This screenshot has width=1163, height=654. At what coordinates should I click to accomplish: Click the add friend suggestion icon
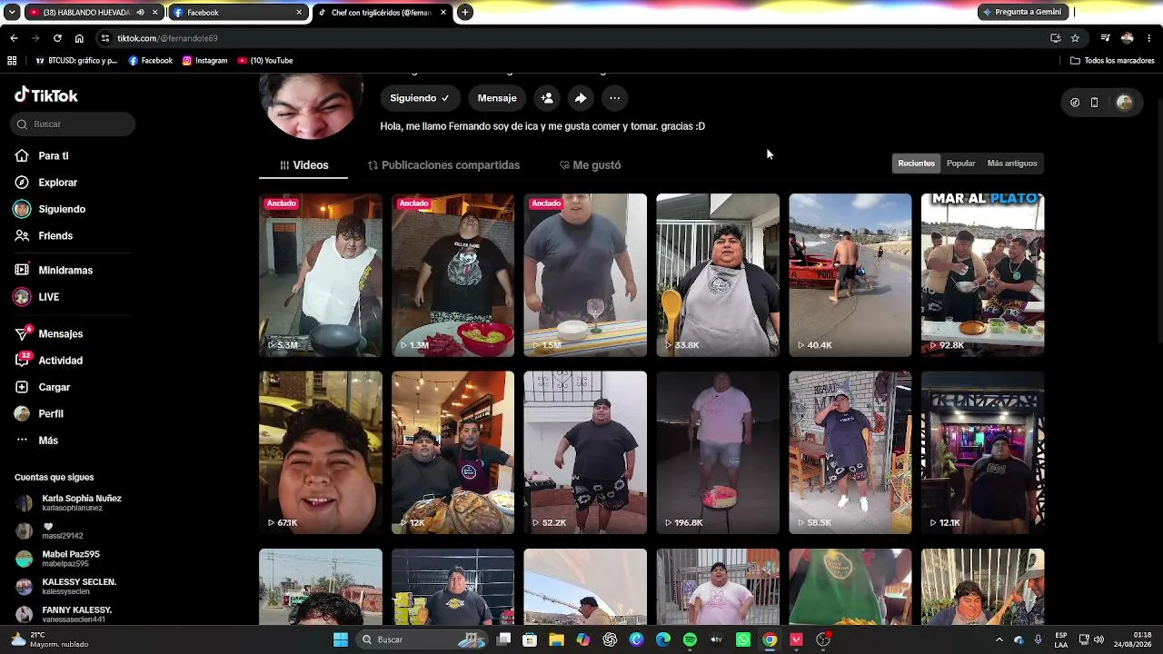click(x=547, y=98)
